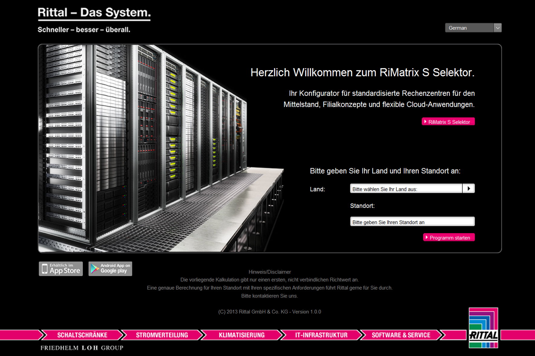Click the "Bitte geben Sie Ihr Land und Ihren Standort an:" text
This screenshot has width=535, height=356.
click(x=385, y=171)
